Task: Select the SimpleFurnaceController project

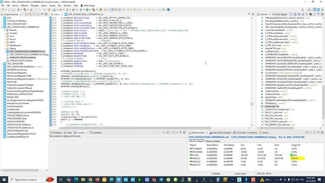Action: click(18, 103)
